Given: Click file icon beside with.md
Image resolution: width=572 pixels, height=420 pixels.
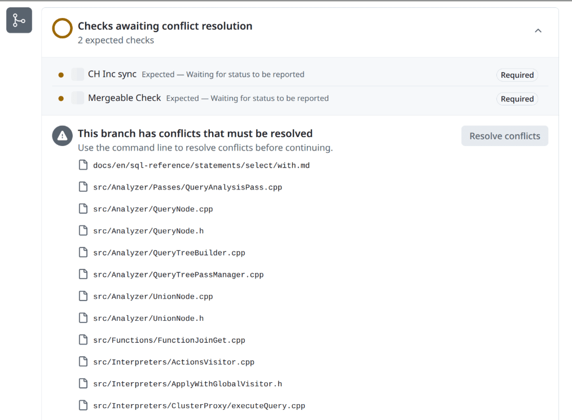Looking at the screenshot, I should point(83,165).
